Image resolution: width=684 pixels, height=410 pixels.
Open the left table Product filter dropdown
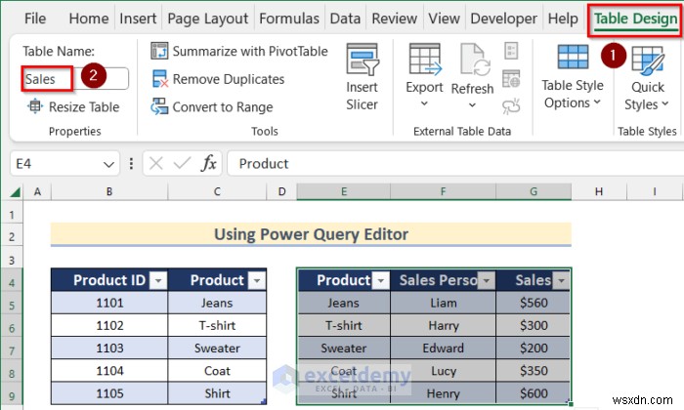point(257,280)
